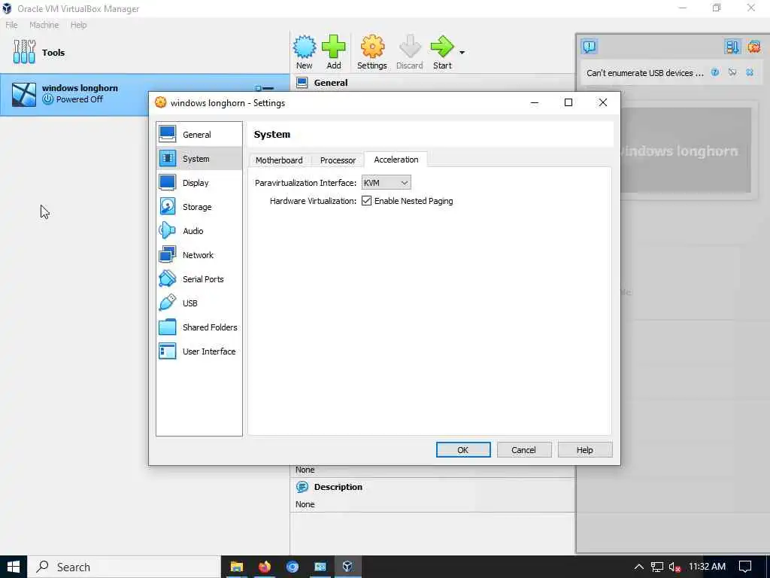Open the Help menu in the menu bar
The height and width of the screenshot is (578, 770).
point(78,25)
